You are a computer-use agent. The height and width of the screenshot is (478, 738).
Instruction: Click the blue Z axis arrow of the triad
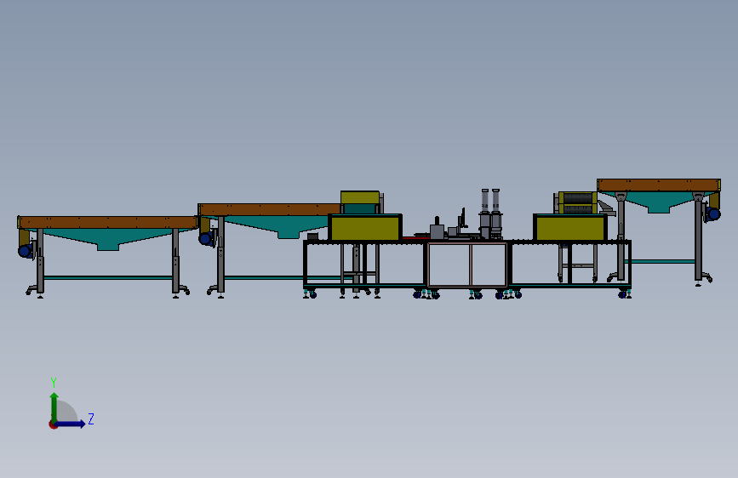click(x=71, y=424)
